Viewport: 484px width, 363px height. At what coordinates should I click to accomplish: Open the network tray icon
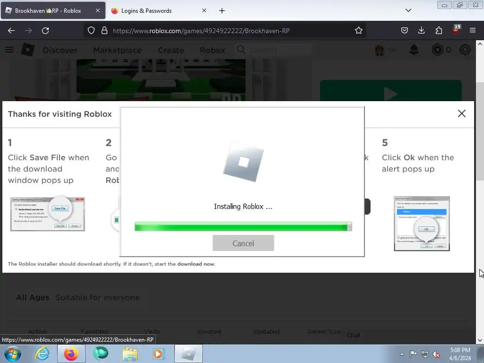(x=425, y=354)
